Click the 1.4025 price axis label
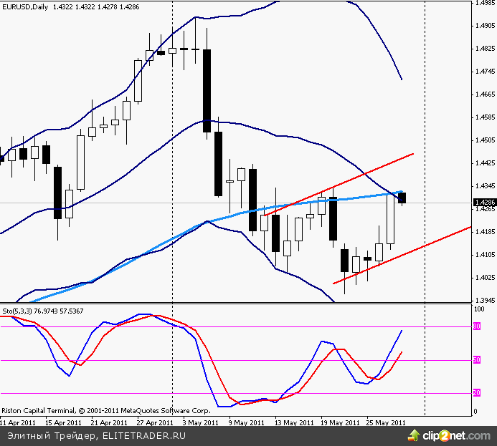The image size is (497, 446). 485,277
